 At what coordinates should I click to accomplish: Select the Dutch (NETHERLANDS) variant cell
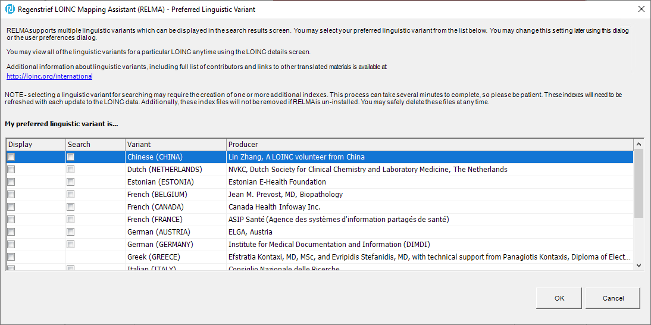tap(176, 170)
